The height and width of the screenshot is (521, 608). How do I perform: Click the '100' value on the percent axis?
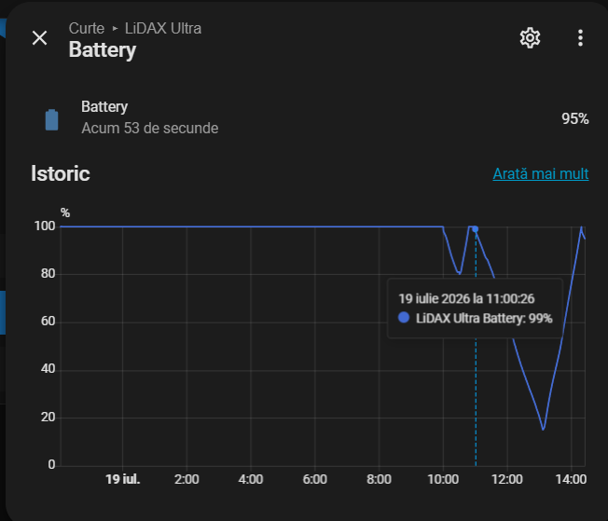pos(45,226)
